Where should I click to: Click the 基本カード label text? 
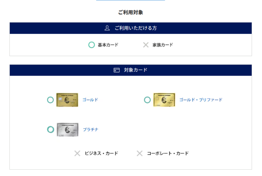(x=108, y=45)
